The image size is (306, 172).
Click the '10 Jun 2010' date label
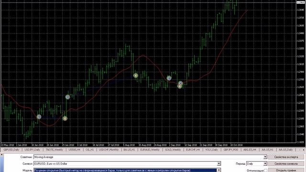(x=37, y=145)
